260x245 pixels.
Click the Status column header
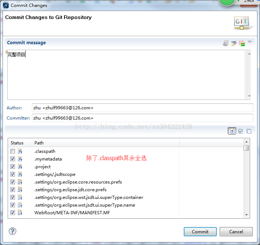tap(20, 143)
